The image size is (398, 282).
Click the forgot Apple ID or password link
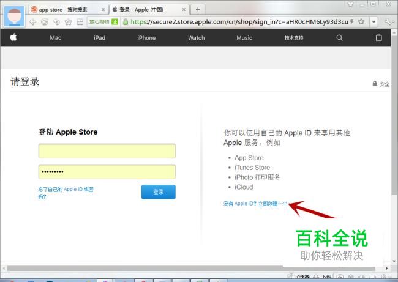[66, 193]
